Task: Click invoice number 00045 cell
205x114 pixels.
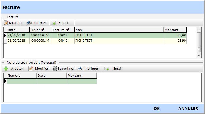Action: (63, 41)
